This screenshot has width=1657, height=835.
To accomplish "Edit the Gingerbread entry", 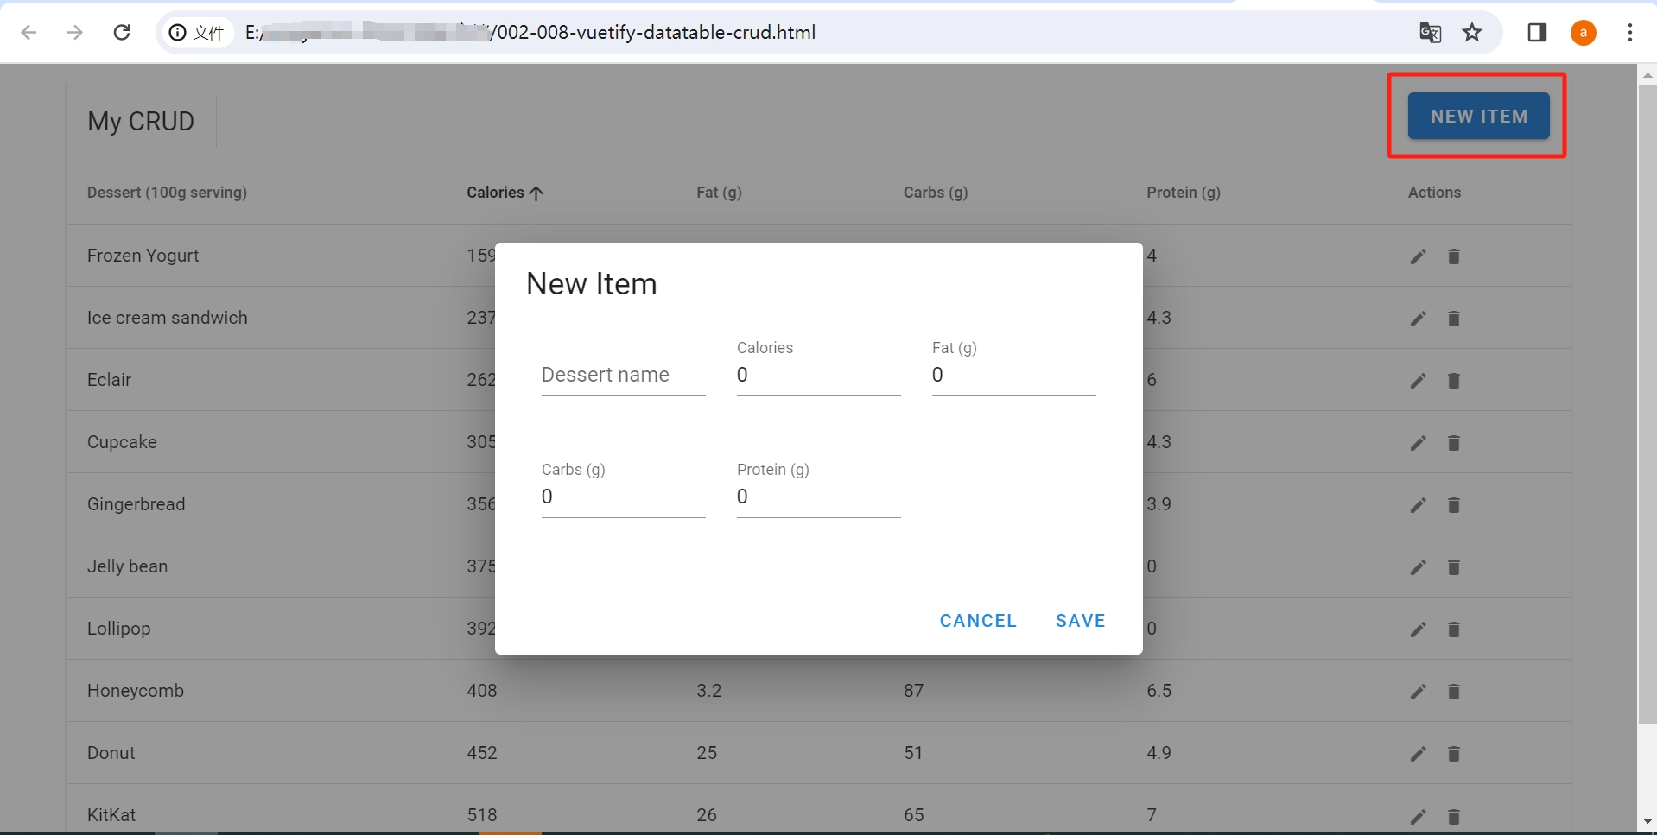I will 1417,504.
